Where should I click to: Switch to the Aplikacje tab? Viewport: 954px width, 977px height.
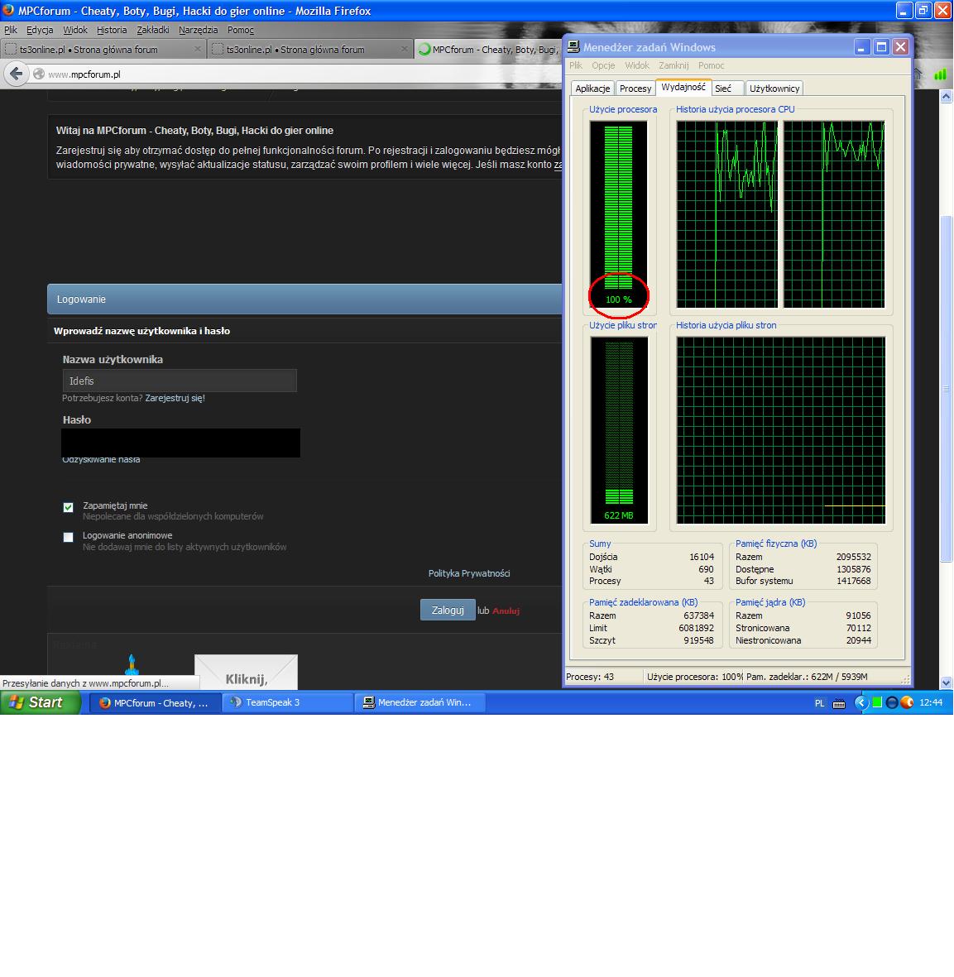592,89
